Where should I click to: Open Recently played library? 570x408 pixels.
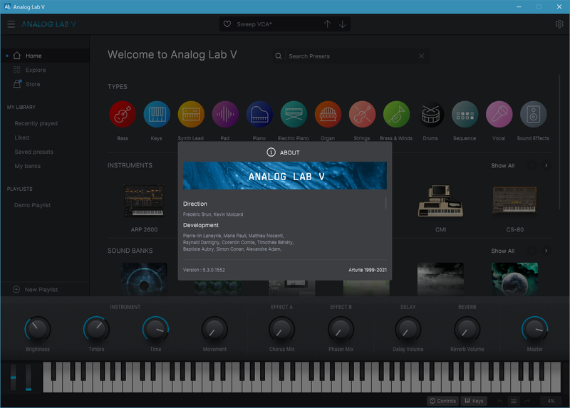pos(36,123)
